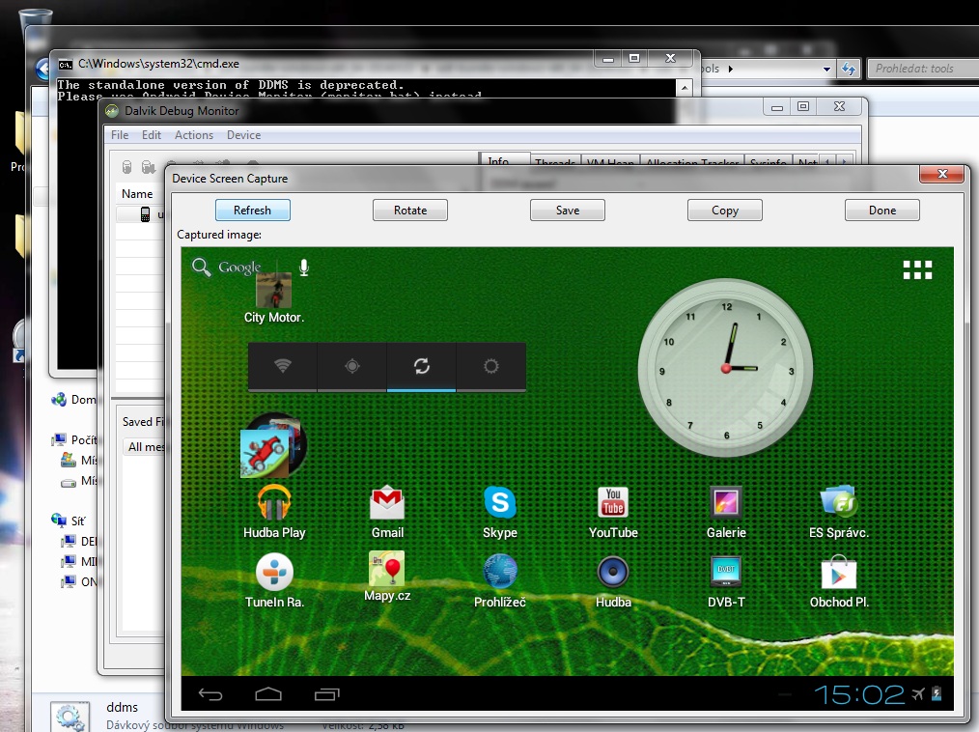Save the captured image

point(568,211)
